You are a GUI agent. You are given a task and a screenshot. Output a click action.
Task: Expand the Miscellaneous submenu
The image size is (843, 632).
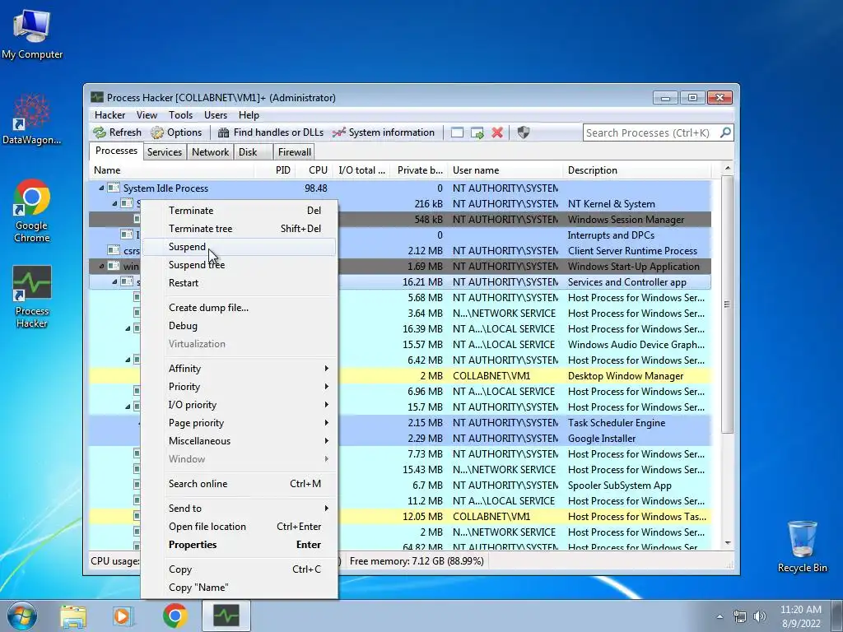pos(240,441)
